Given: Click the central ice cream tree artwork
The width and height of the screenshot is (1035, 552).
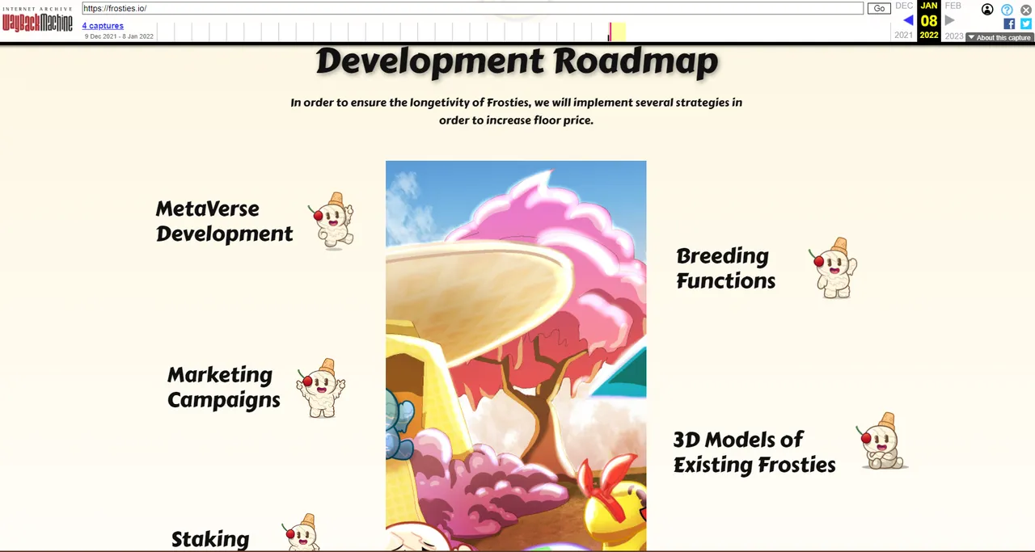Looking at the screenshot, I should (x=516, y=356).
